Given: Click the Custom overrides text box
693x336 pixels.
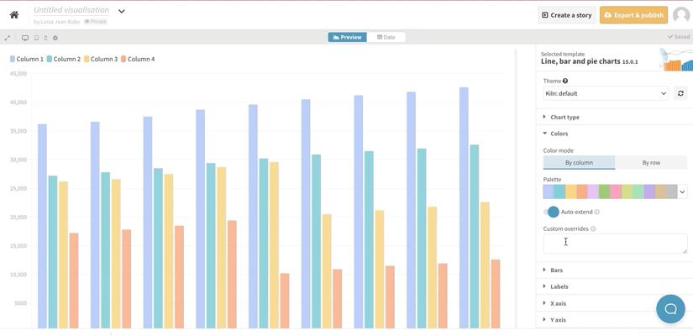Looking at the screenshot, I should tap(615, 244).
